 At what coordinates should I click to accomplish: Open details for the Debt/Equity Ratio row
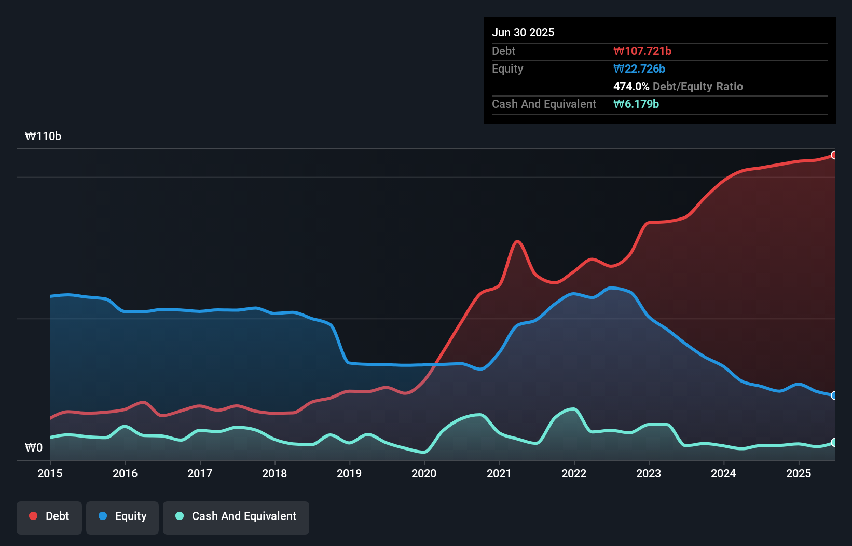coord(678,86)
